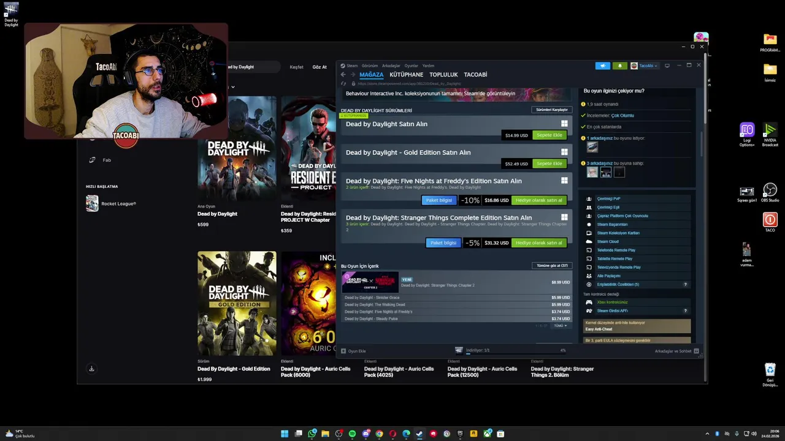The image size is (785, 441).
Task: Click help question mark beside Steam Girdisi API'ı
Action: click(x=686, y=311)
